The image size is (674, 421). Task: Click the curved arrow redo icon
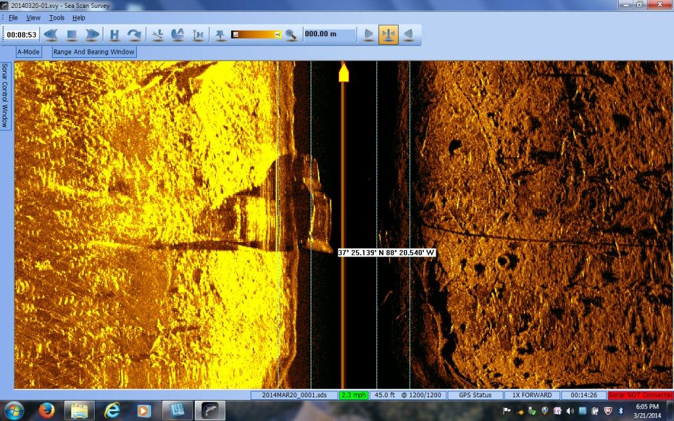(x=134, y=34)
